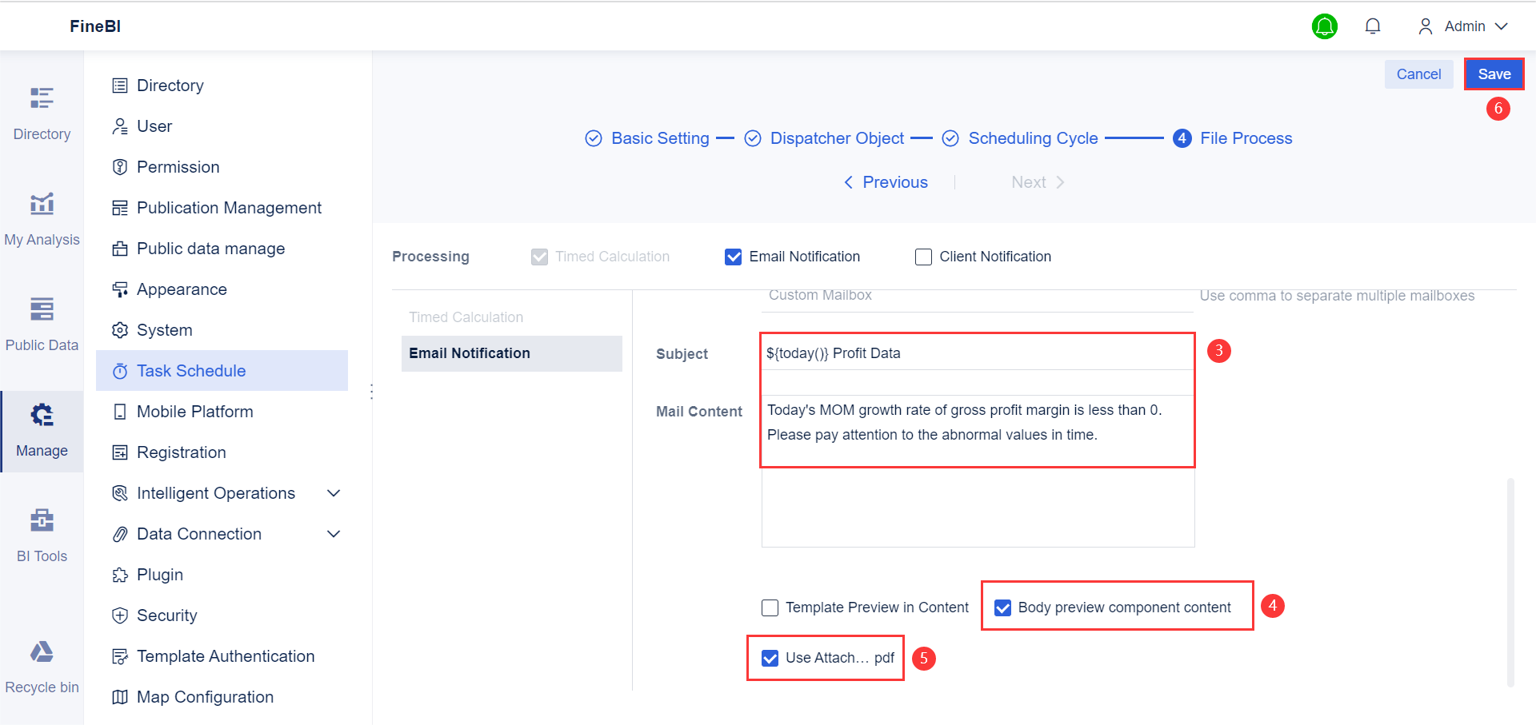Open the Registration entry
The image size is (1536, 725).
[222, 452]
